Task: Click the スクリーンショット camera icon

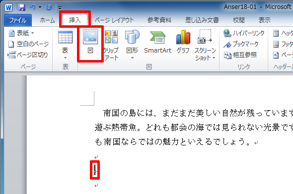Action: coord(205,37)
